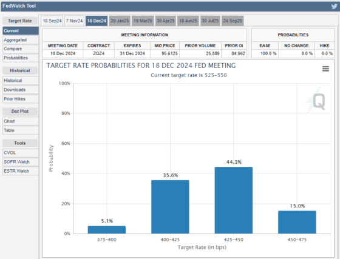Click the PRIOR VOLUME column header
The height and width of the screenshot is (259, 340).
200,45
